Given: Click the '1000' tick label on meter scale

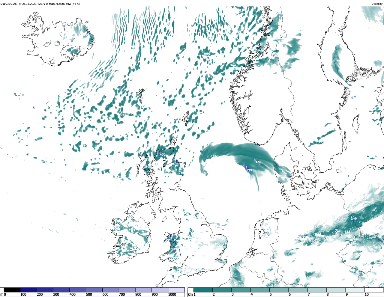Looking at the screenshot, I should click(172, 295).
